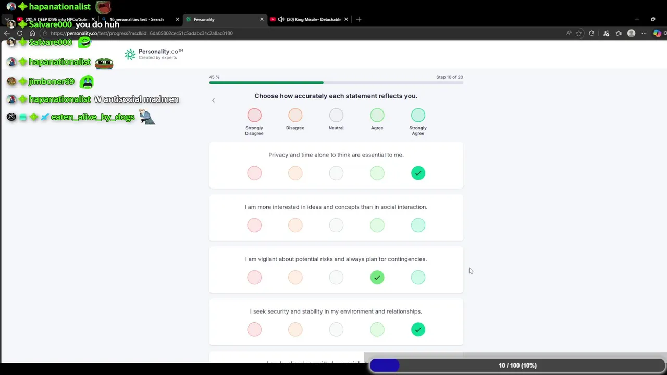The image size is (667, 375).
Task: Click the Personality.co logo
Action: pos(154,54)
